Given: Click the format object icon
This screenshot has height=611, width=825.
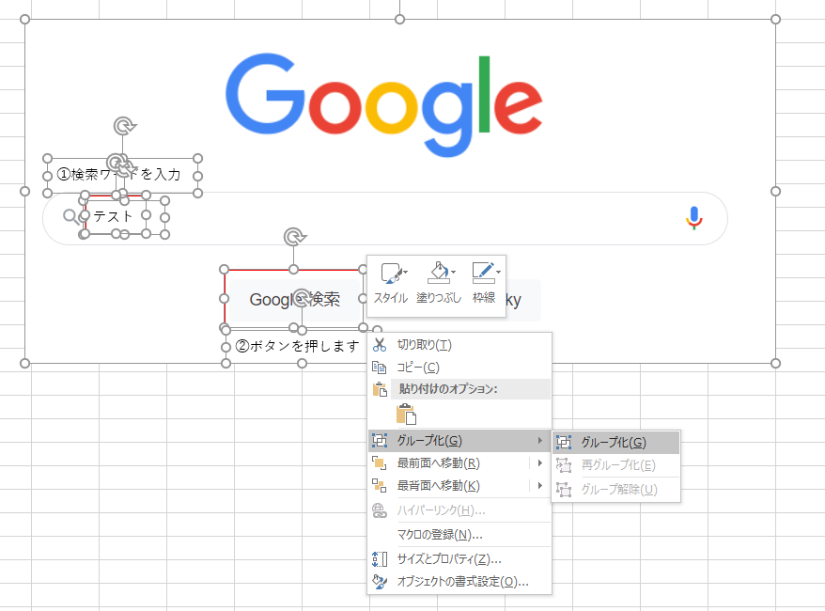Looking at the screenshot, I should [380, 582].
